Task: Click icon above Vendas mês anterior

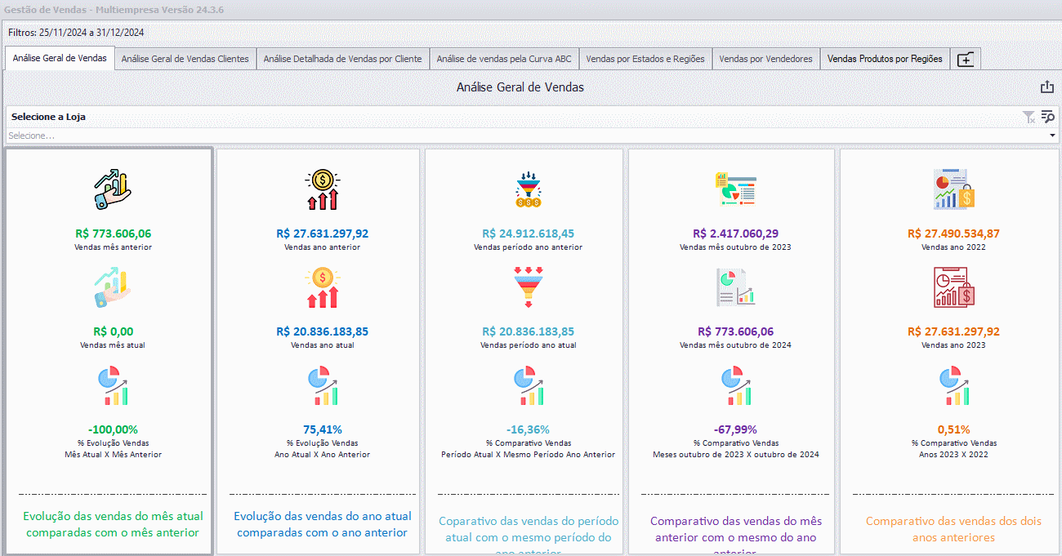Action: tap(113, 189)
